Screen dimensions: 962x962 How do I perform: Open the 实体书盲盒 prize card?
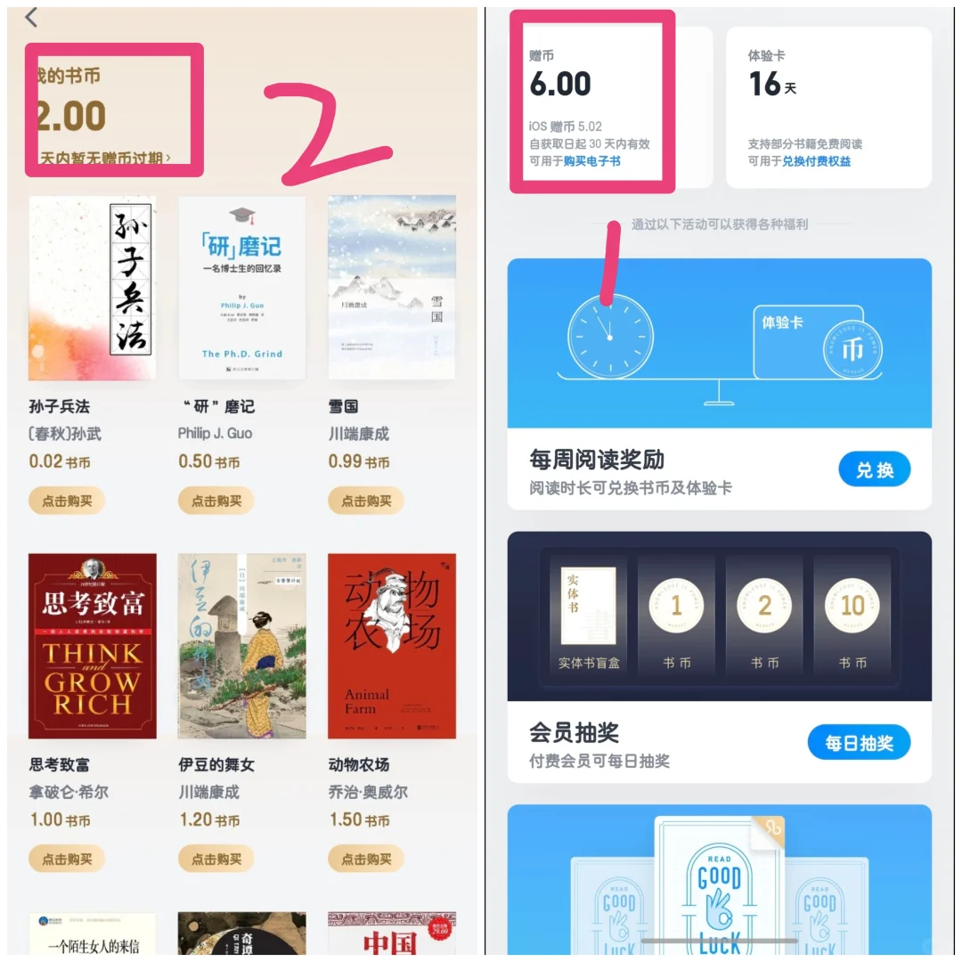(589, 616)
